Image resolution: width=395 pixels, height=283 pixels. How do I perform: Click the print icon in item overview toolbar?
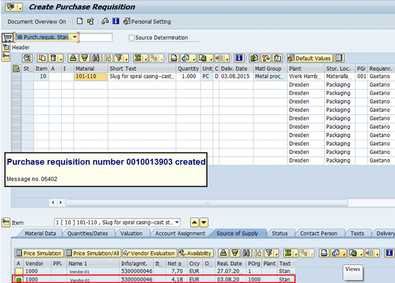(173, 58)
